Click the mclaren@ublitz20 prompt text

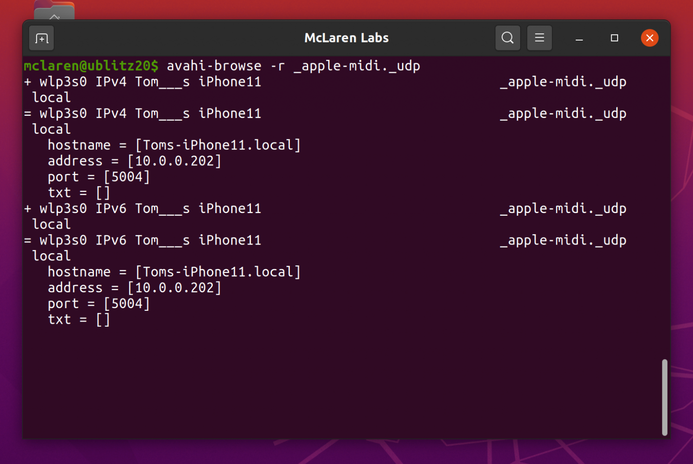pyautogui.click(x=90, y=66)
